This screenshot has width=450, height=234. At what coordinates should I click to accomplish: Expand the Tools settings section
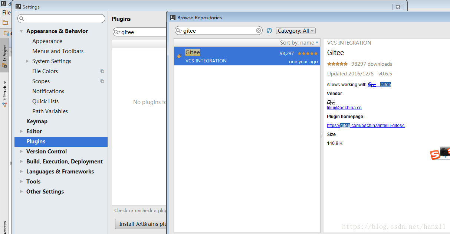coord(21,182)
